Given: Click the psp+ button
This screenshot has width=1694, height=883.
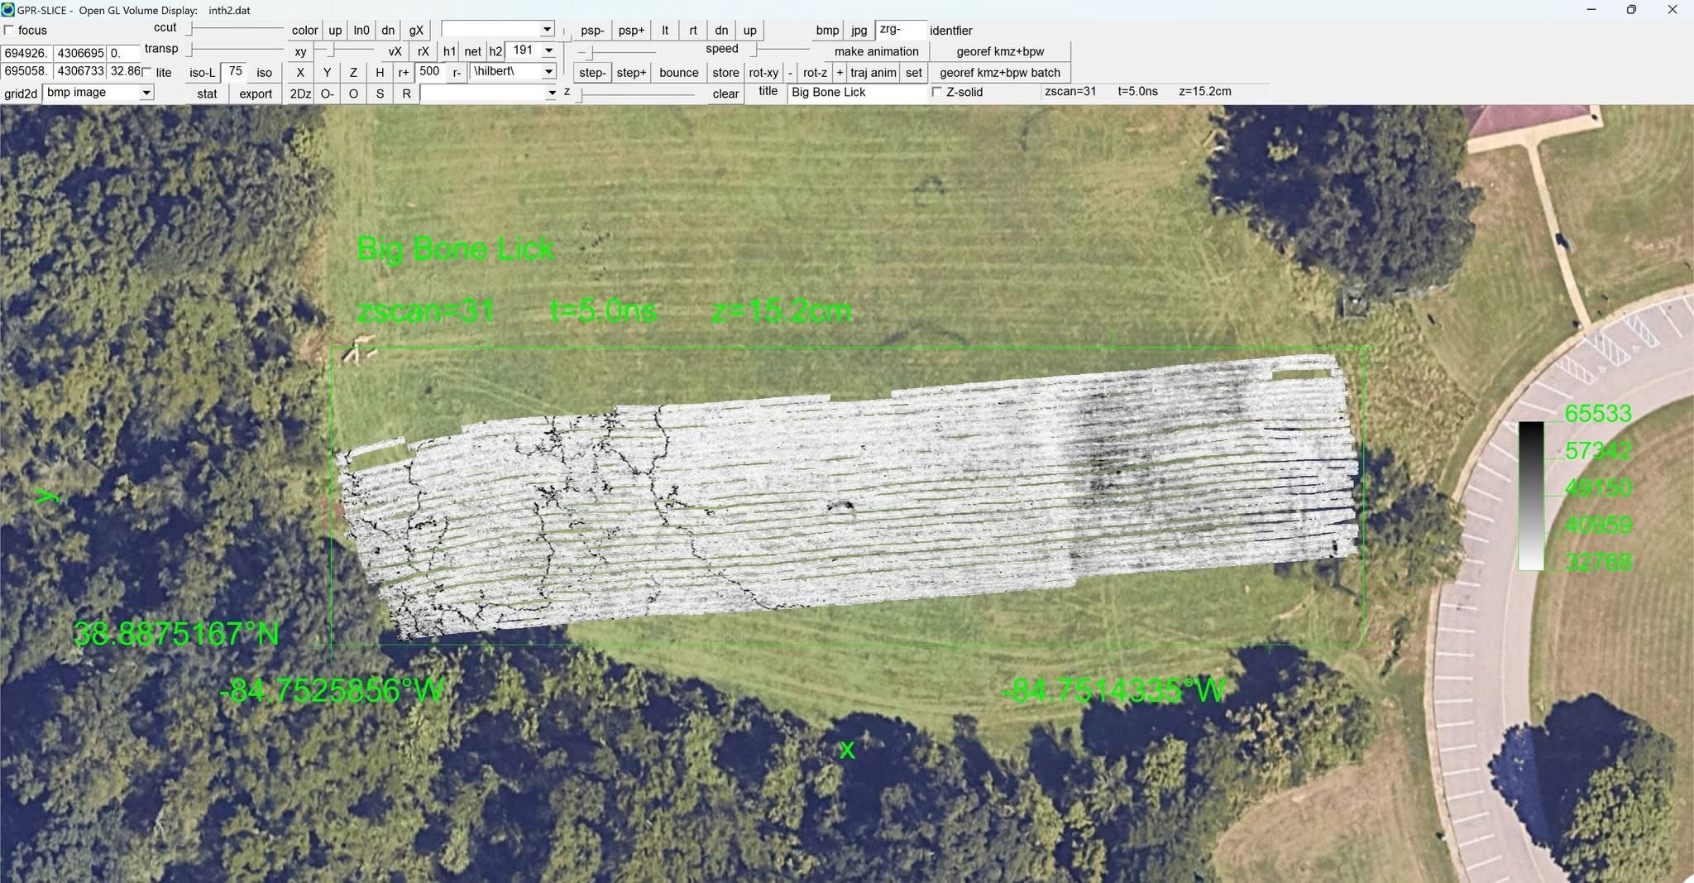Looking at the screenshot, I should coord(630,31).
